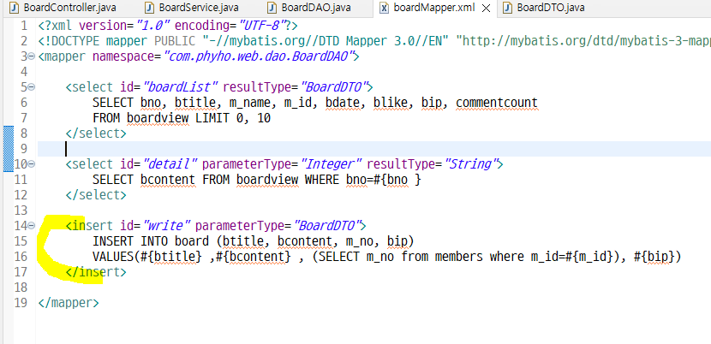Viewport: 711px width, 344px height.
Task: Click the word bcontent on line 11
Action: click(168, 180)
